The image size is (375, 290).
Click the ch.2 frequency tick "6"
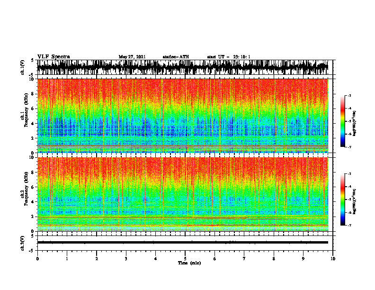tap(33, 187)
